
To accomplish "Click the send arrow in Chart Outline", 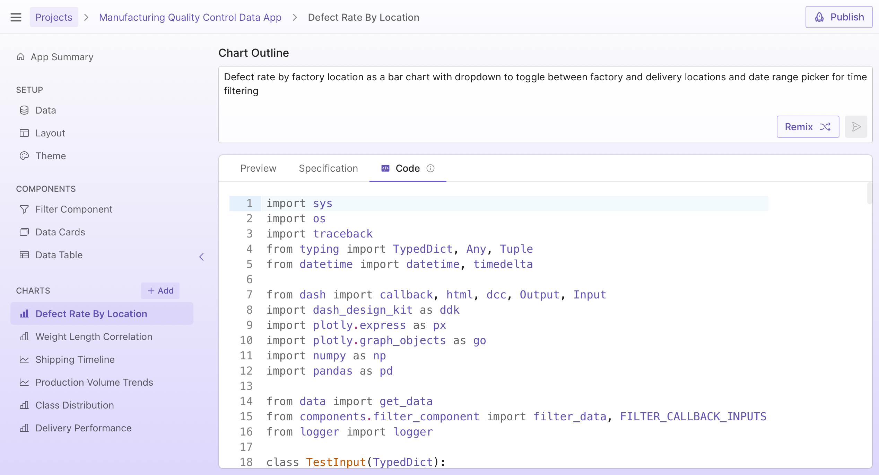I will 856,127.
